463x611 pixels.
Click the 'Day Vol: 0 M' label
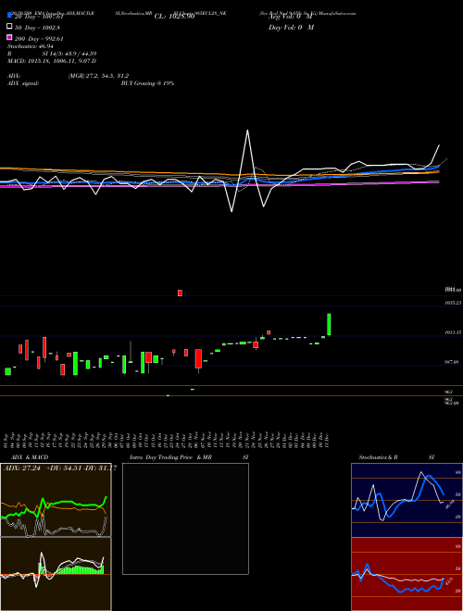click(291, 28)
